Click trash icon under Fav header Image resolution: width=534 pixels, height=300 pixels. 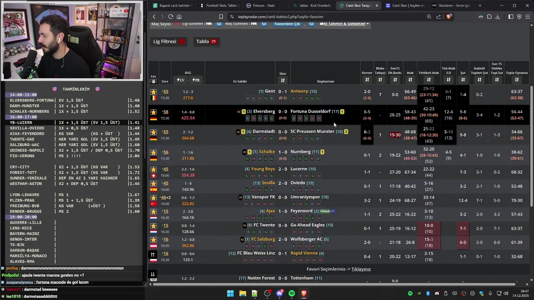pos(154,81)
